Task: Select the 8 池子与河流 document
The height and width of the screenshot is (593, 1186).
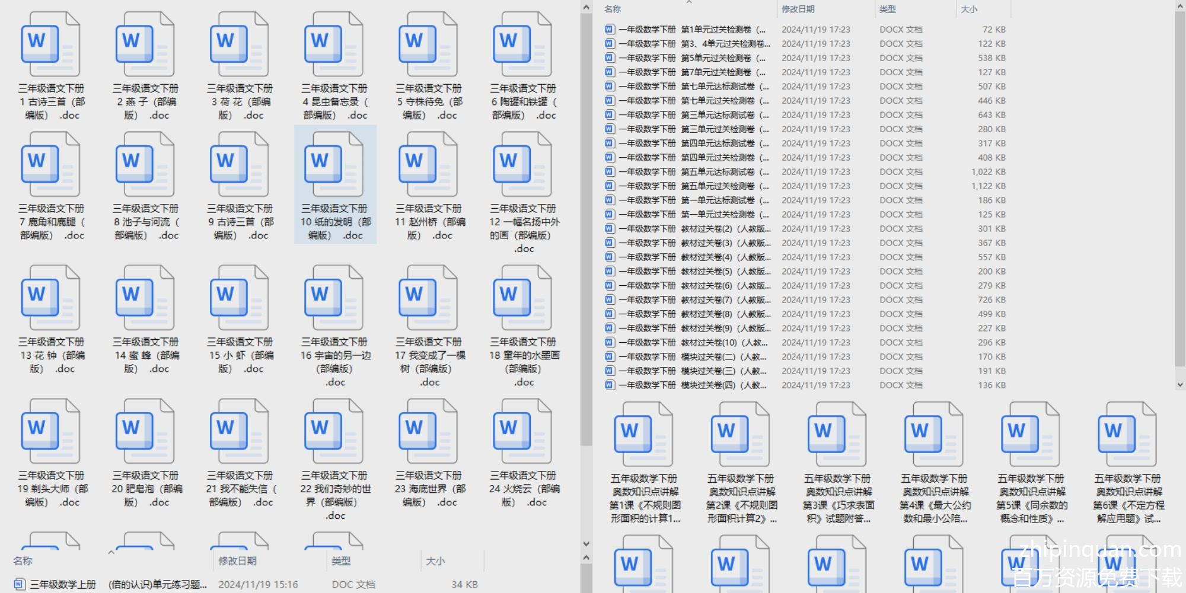Action: [145, 164]
